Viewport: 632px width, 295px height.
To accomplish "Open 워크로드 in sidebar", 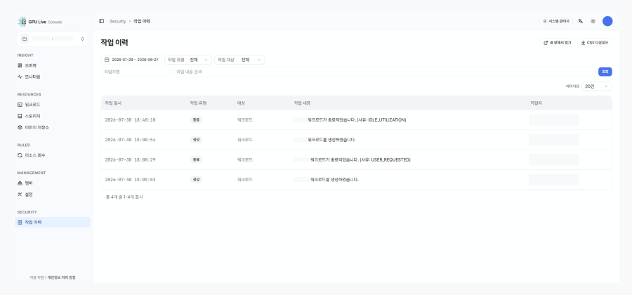I will (53, 105).
